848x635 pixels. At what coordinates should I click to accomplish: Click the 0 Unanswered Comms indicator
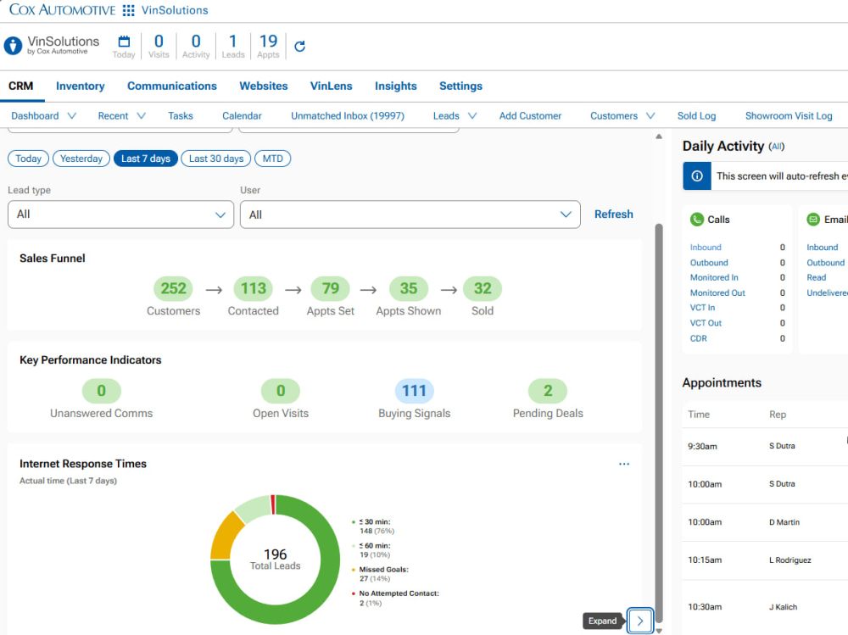[x=101, y=391]
